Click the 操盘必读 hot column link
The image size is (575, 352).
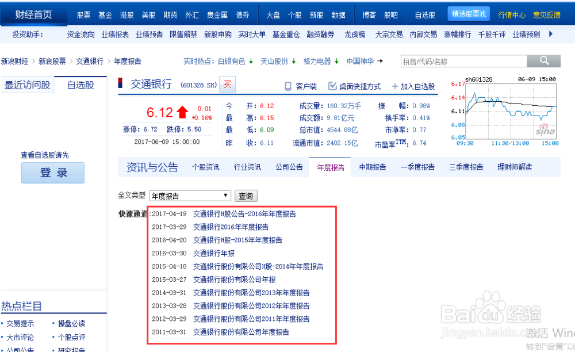tap(71, 323)
